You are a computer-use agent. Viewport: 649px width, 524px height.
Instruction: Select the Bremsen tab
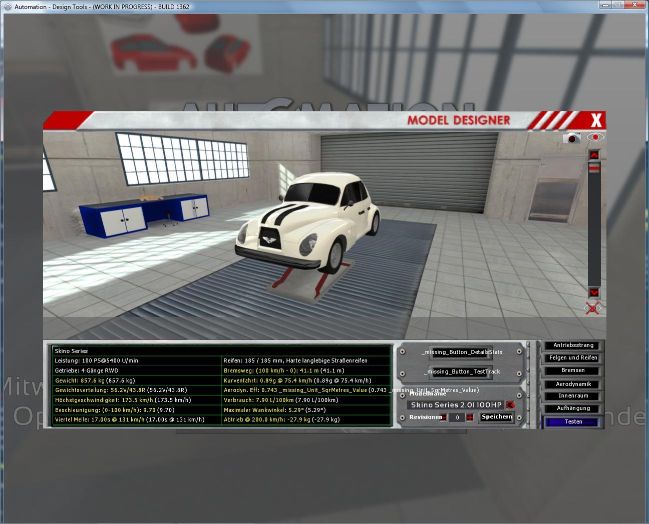[573, 370]
